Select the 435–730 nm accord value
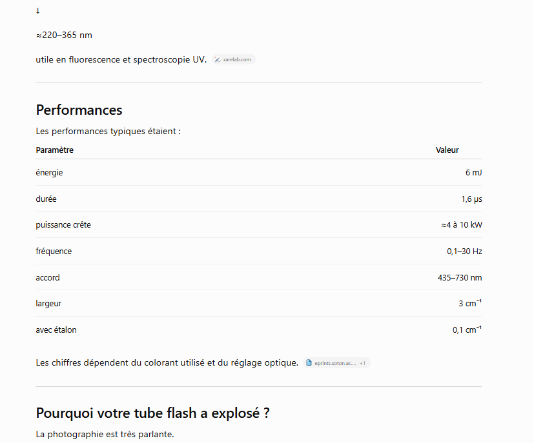Image resolution: width=534 pixels, height=443 pixels. [460, 278]
